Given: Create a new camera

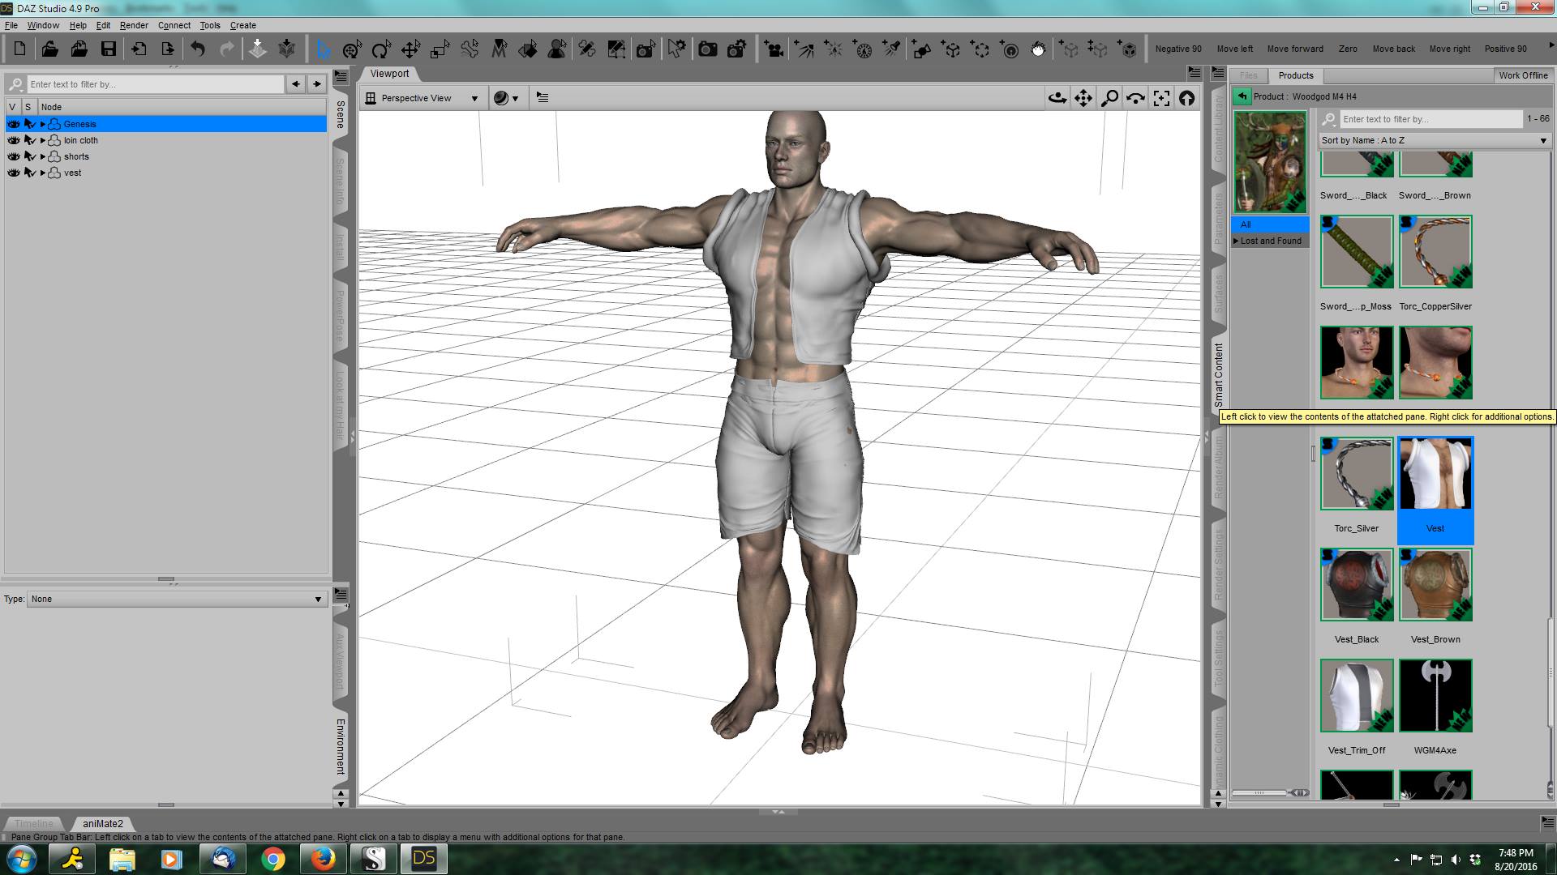Looking at the screenshot, I should click(x=774, y=49).
